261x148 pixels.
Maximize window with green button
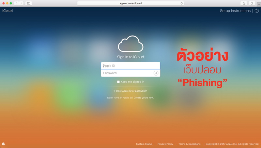[11, 3]
